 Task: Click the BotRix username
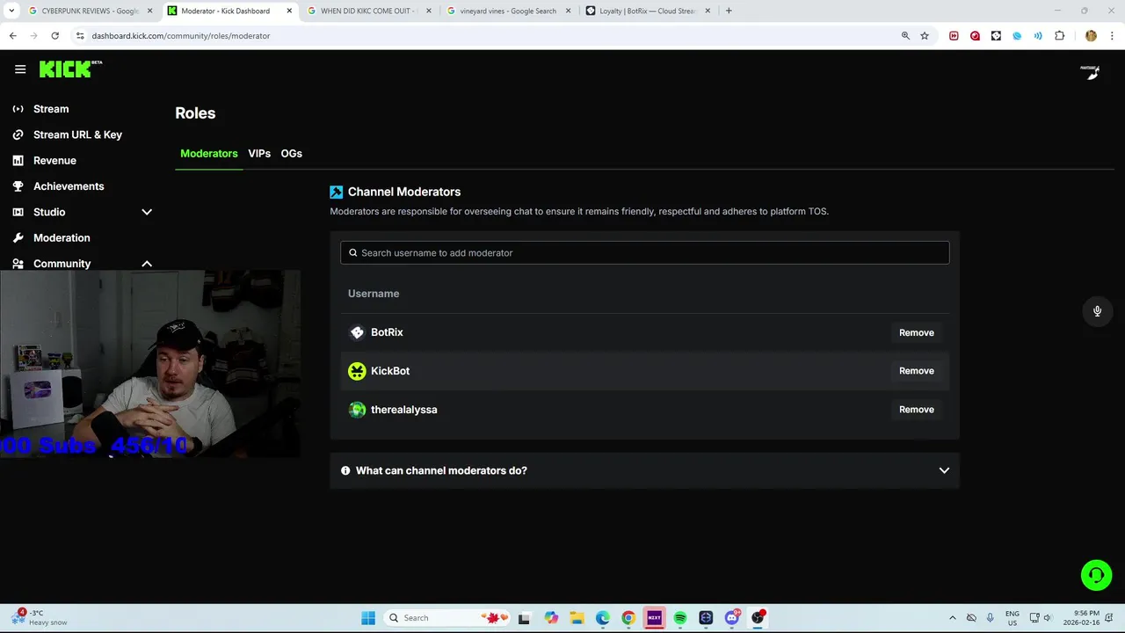point(387,332)
